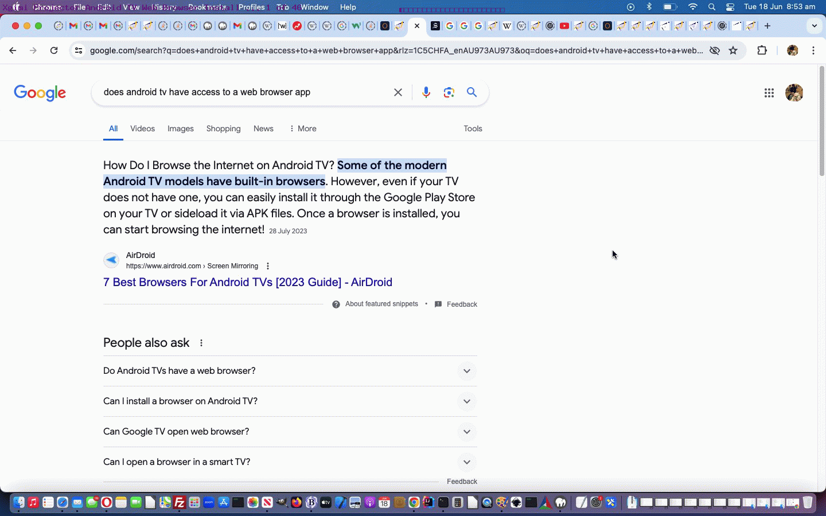Image resolution: width=826 pixels, height=516 pixels.
Task: Open '7 Best Browsers For Android TVs' link
Action: (x=248, y=282)
